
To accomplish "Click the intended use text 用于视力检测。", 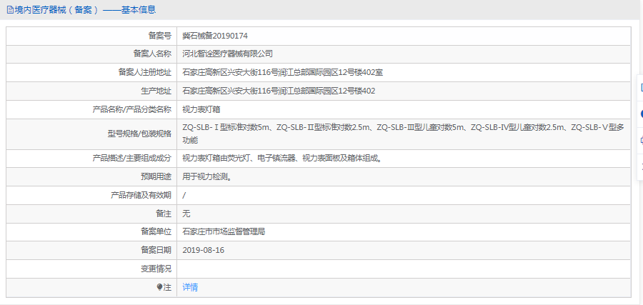I will pyautogui.click(x=209, y=177).
